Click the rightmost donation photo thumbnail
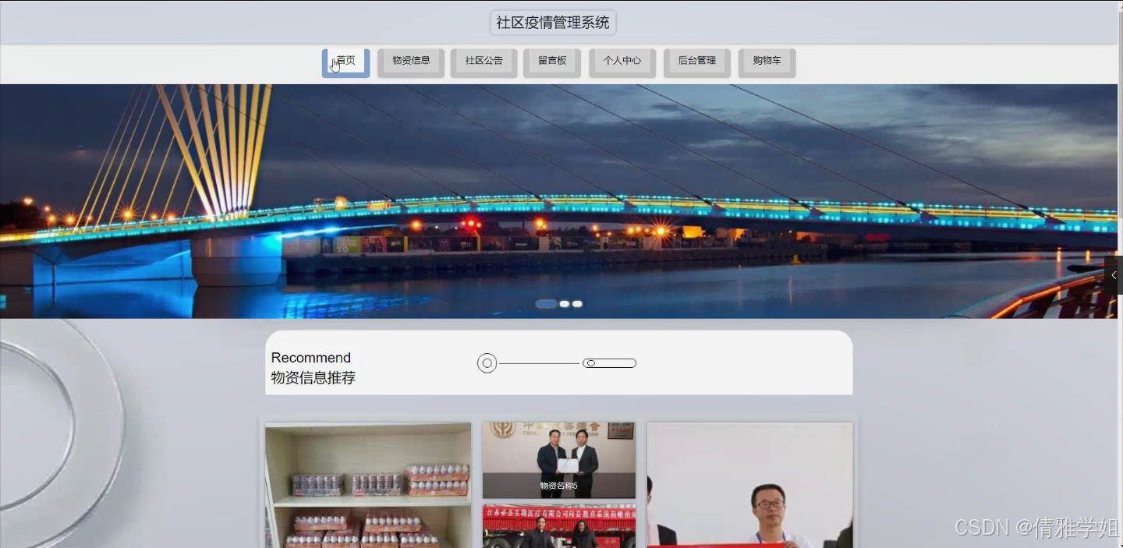The height and width of the screenshot is (548, 1123). pos(749,485)
